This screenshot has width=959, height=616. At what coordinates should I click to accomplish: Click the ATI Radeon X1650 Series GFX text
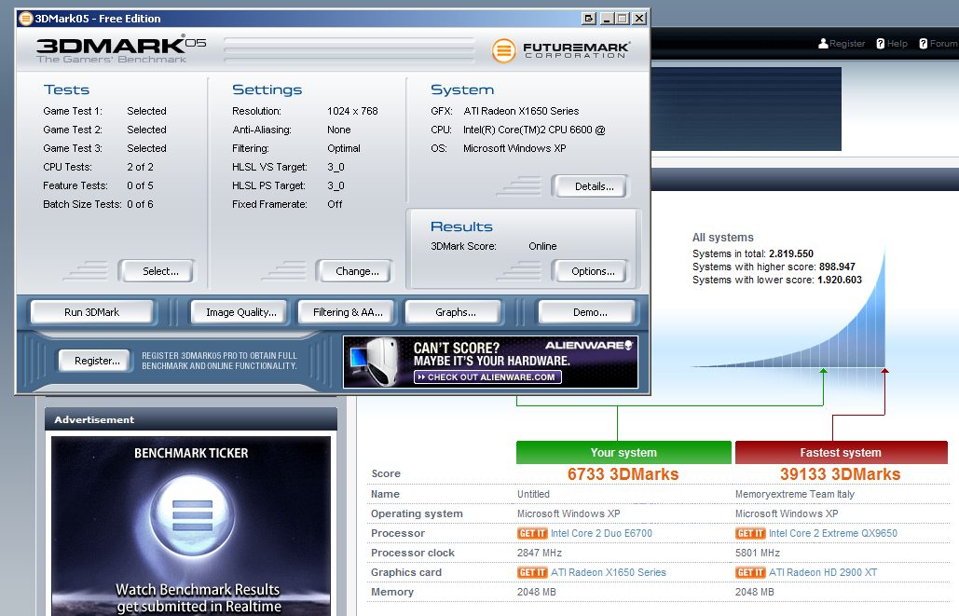521,111
